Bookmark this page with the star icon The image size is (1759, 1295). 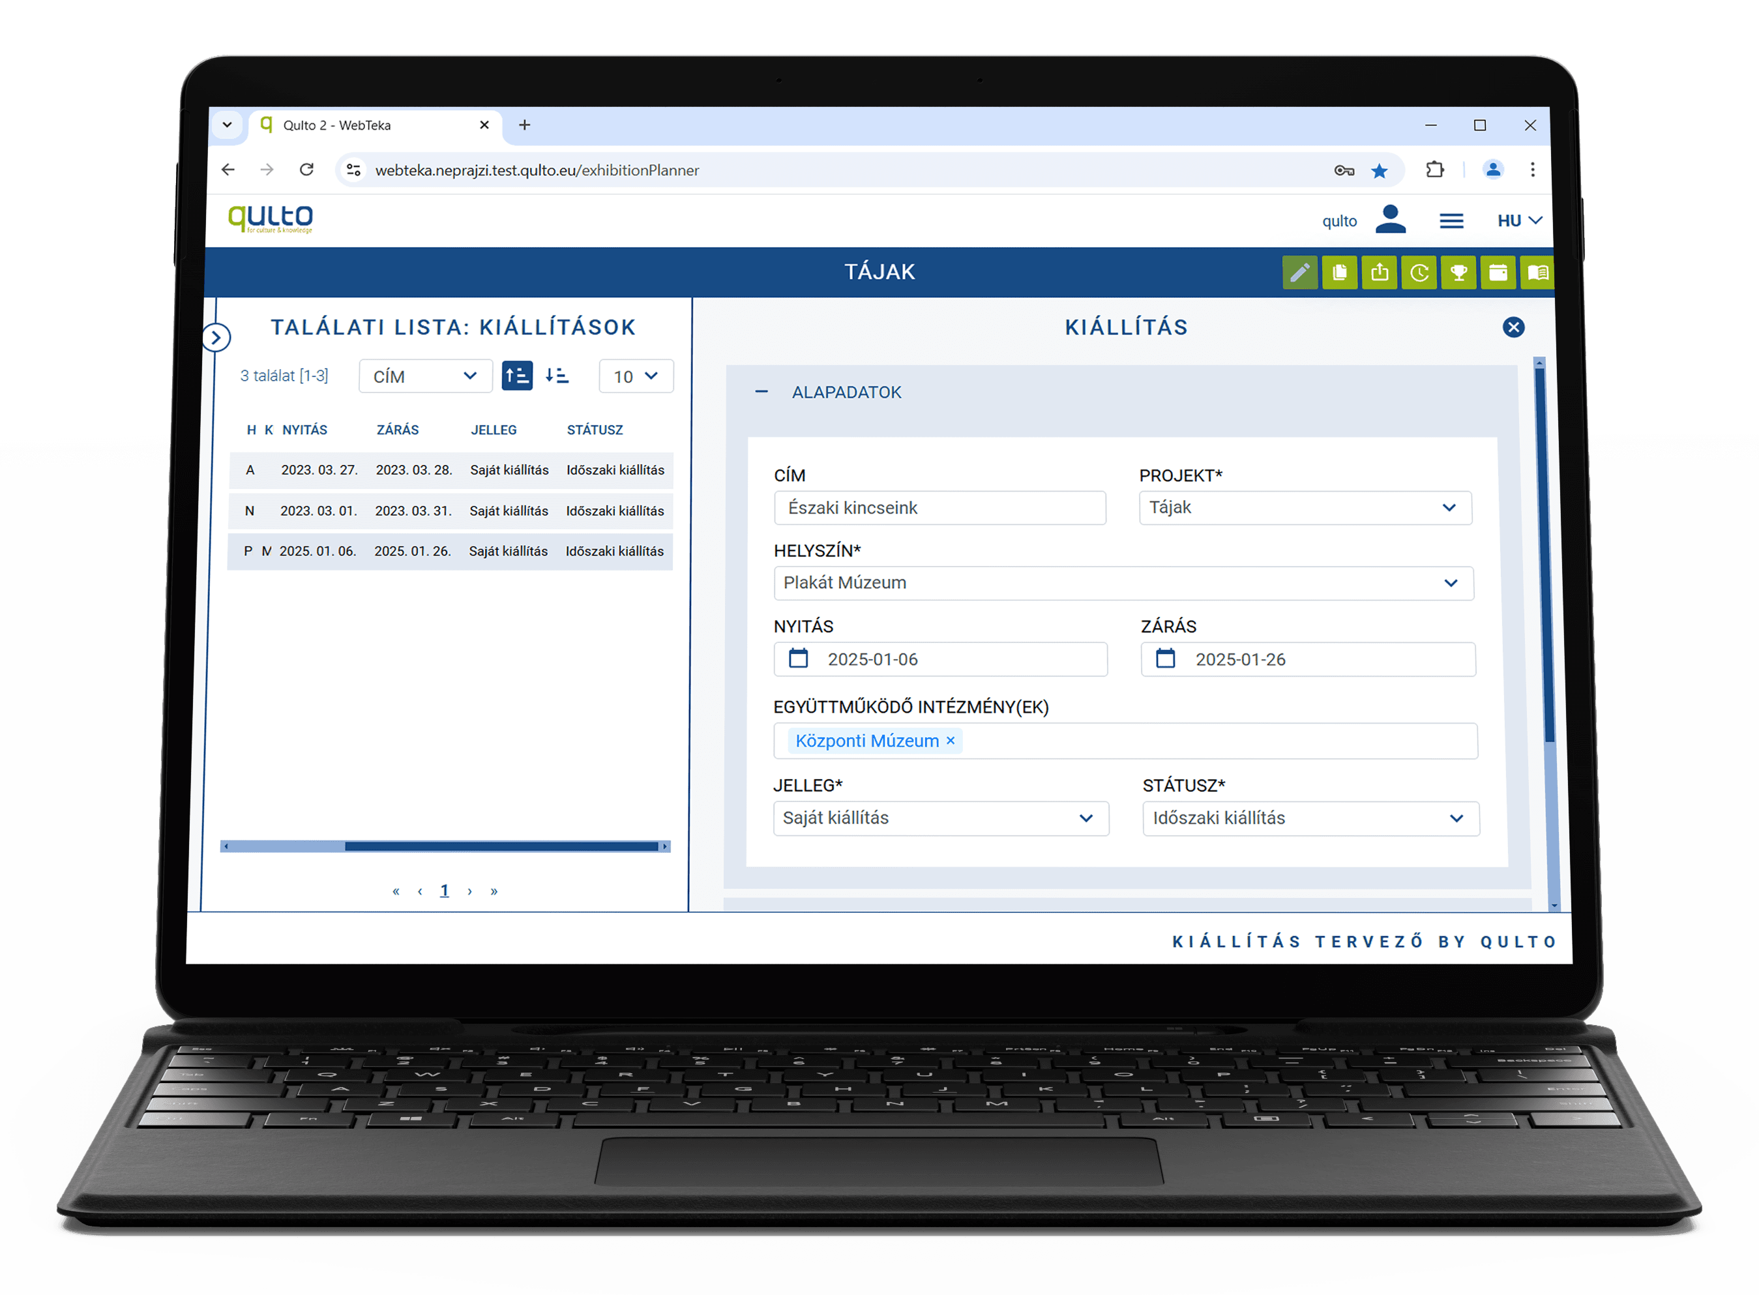point(1380,170)
